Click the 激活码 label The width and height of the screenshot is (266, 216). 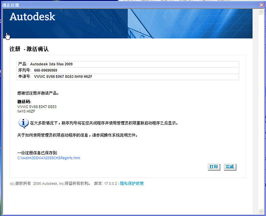(x=24, y=102)
